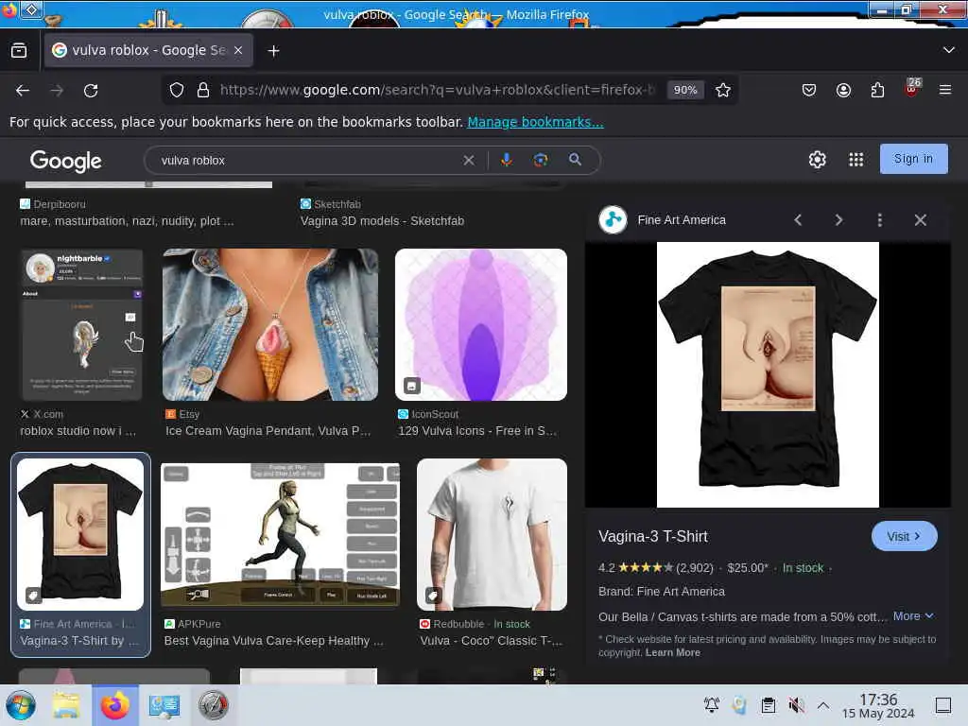Open the Firefox hamburger menu
This screenshot has width=968, height=726.
pos(945,90)
